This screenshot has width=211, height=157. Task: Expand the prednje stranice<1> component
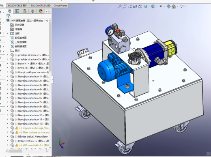coord(7,55)
